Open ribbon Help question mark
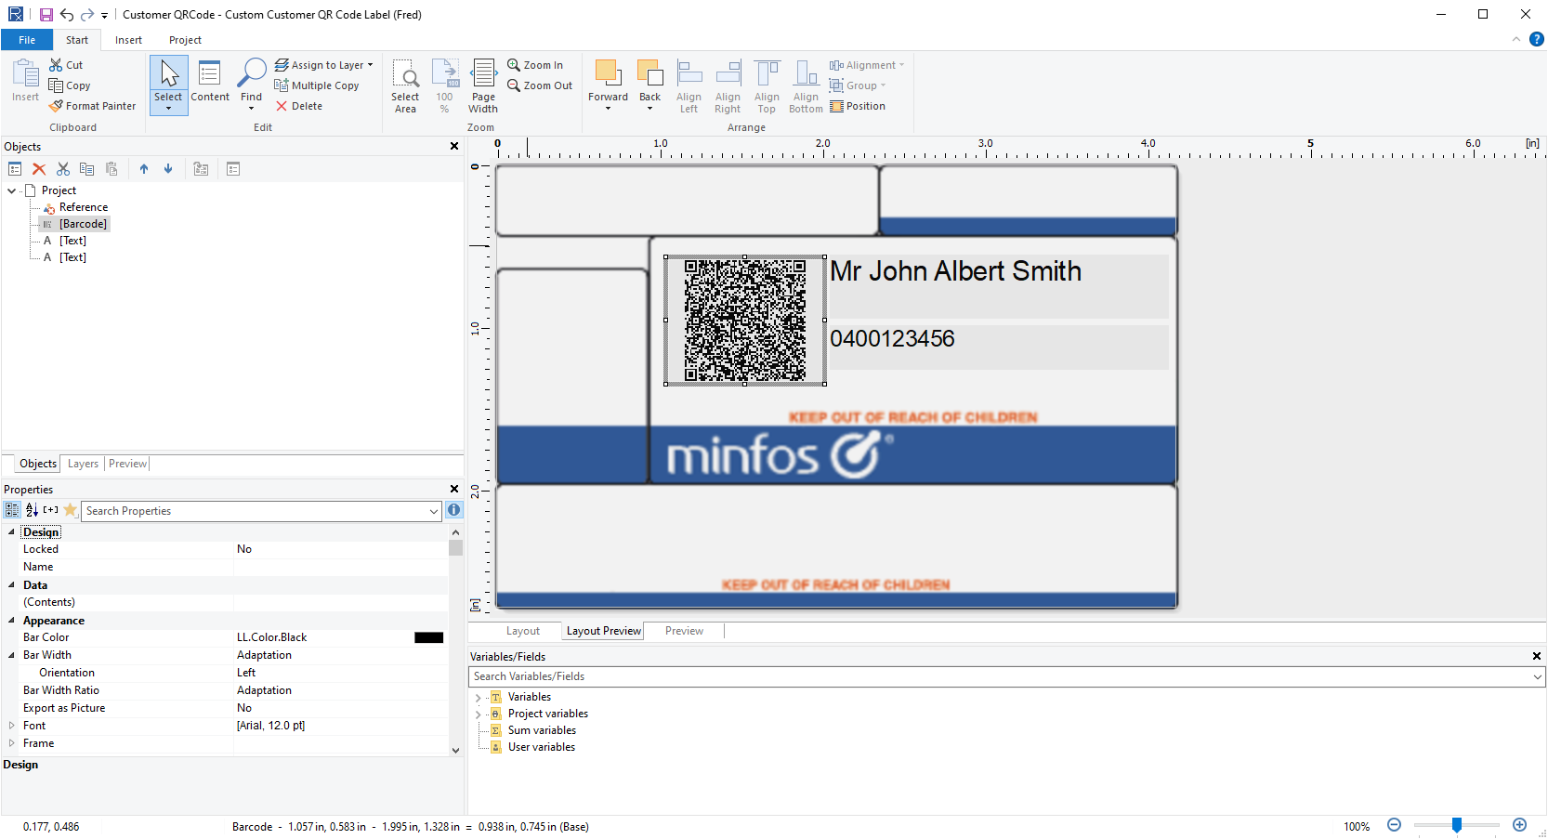The height and width of the screenshot is (839, 1548). point(1537,39)
